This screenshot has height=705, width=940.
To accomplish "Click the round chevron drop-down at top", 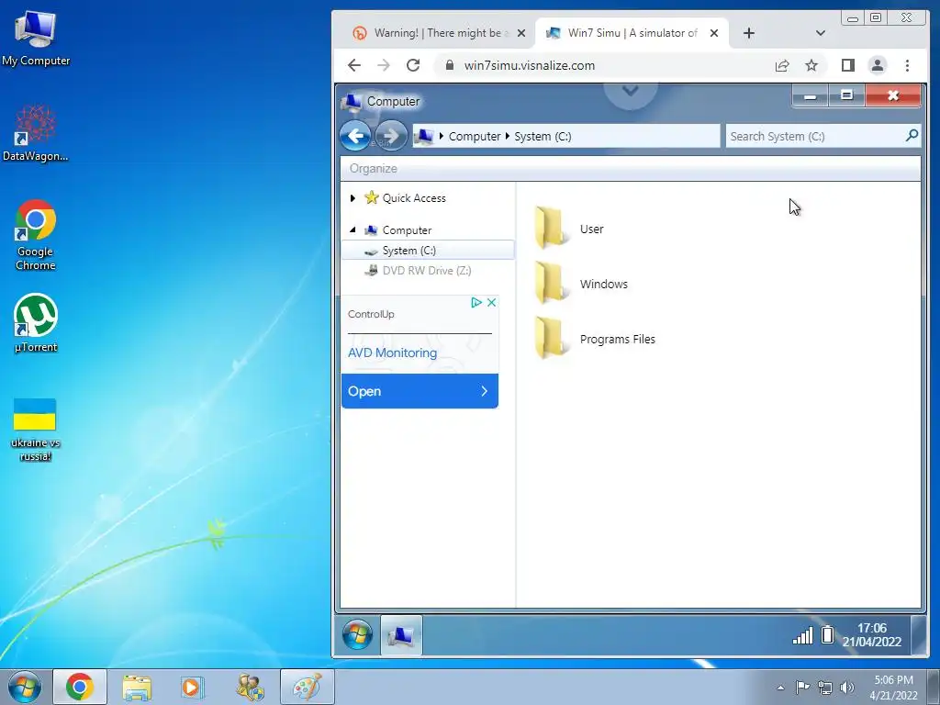I will [x=630, y=93].
